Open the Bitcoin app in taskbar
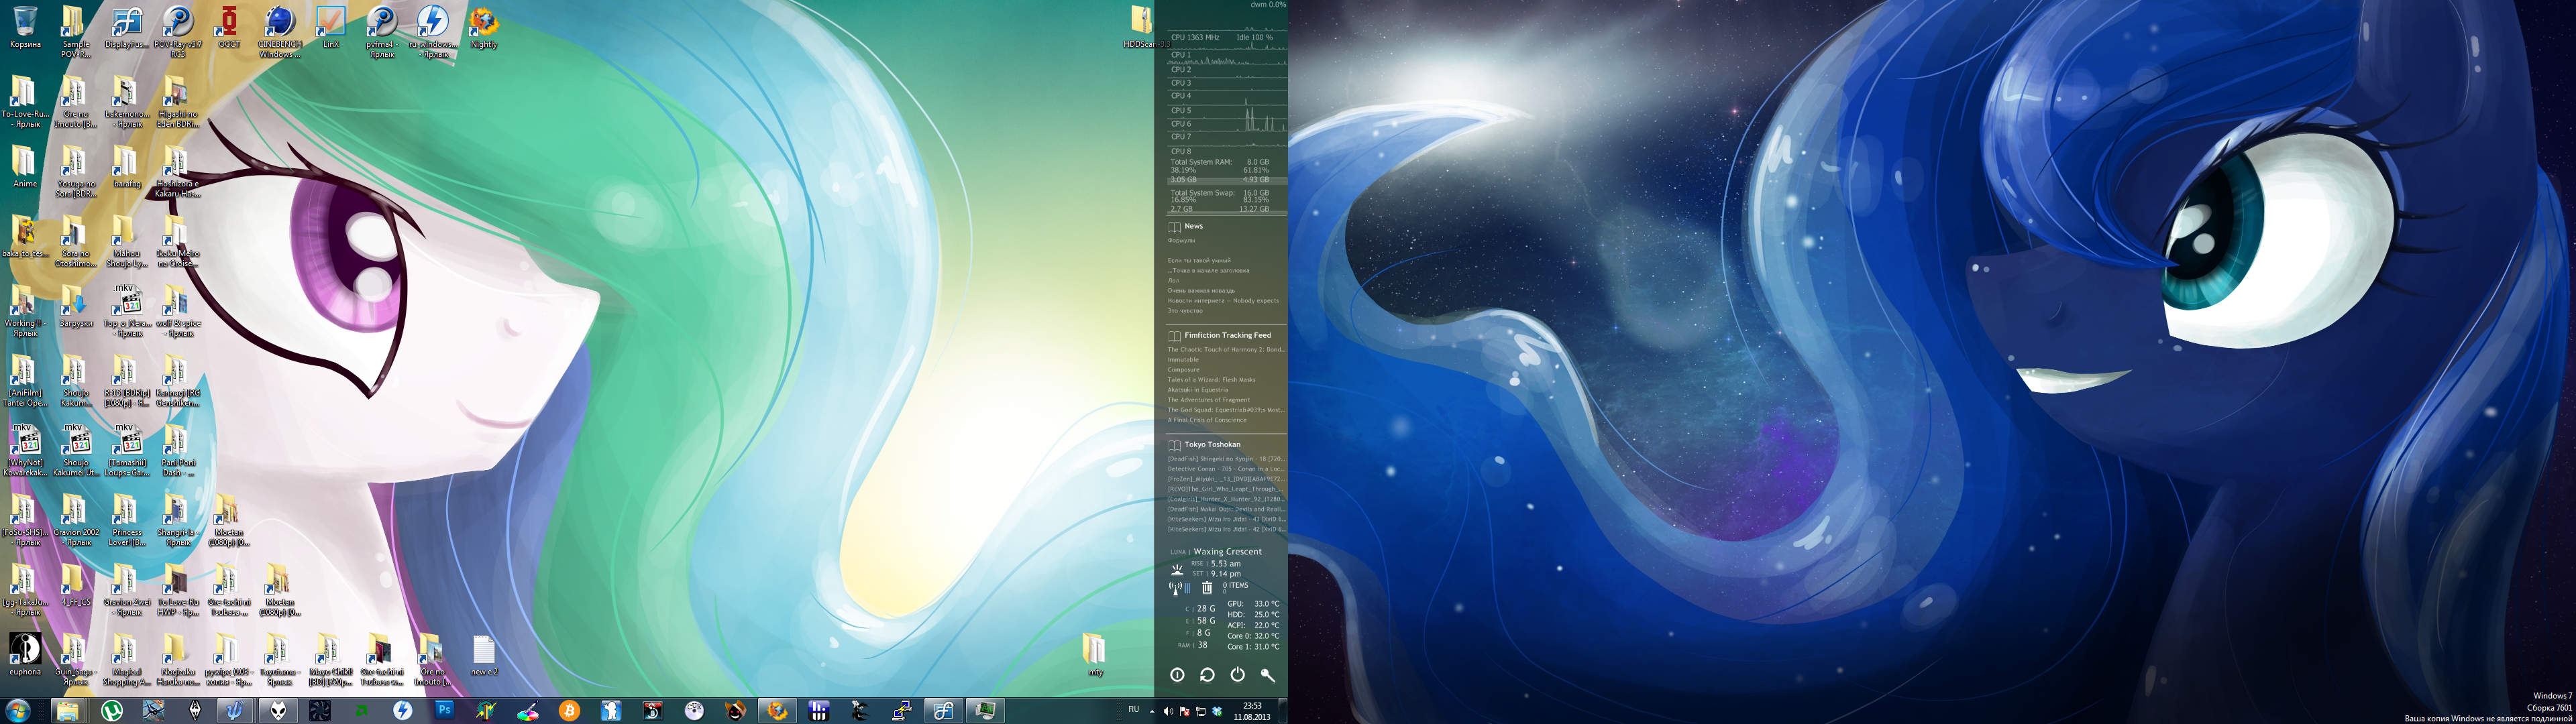 tap(569, 711)
